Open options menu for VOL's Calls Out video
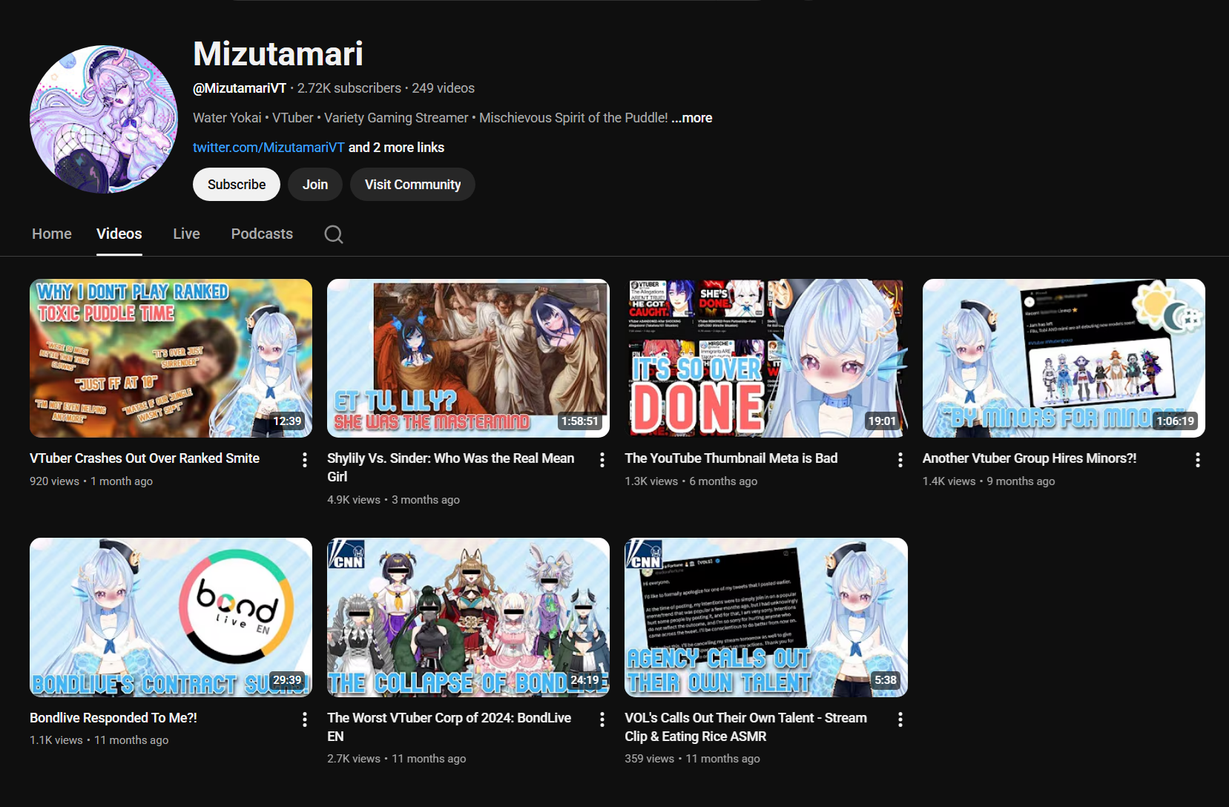This screenshot has height=807, width=1229. [900, 719]
